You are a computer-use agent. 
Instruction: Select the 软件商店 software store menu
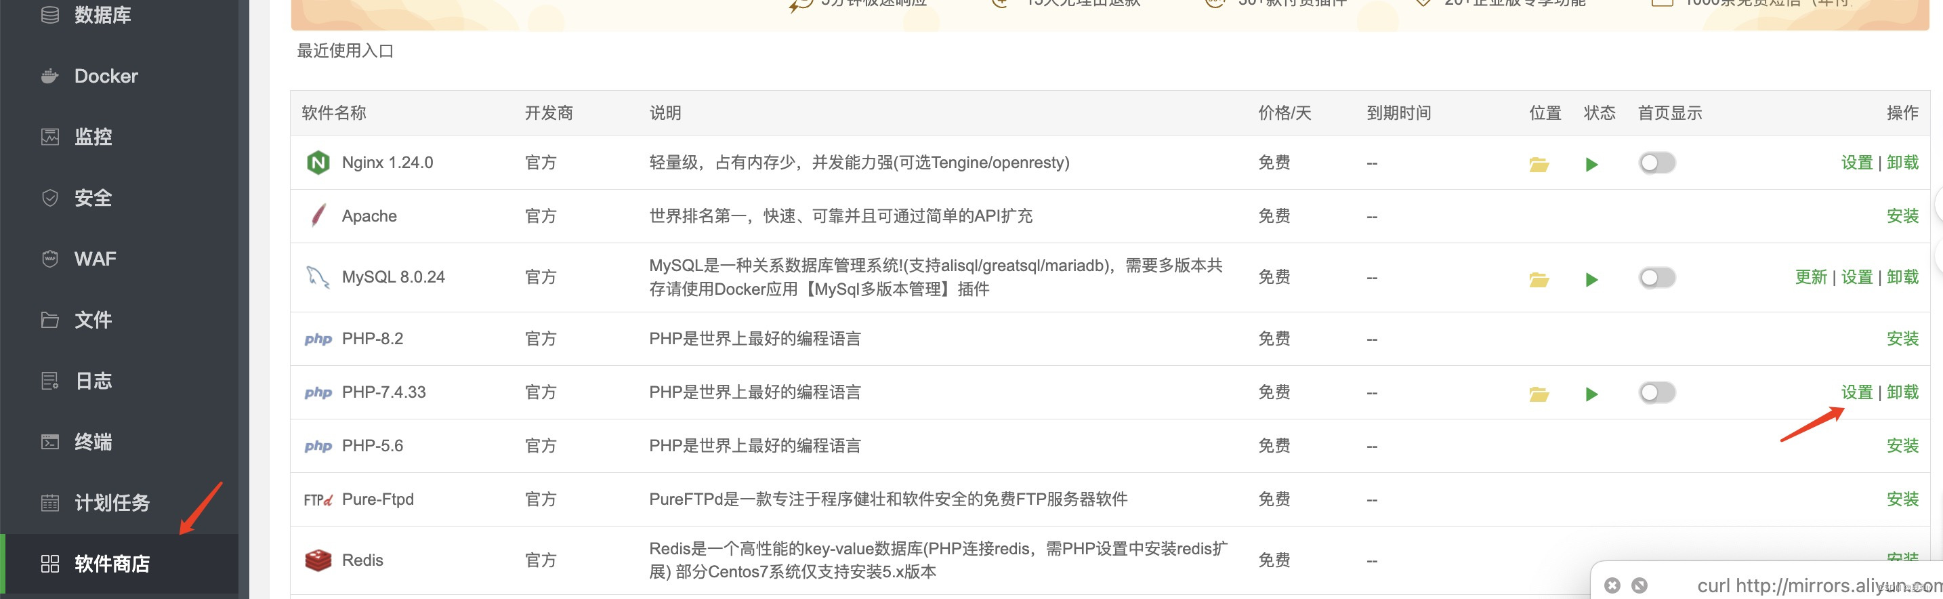[112, 564]
